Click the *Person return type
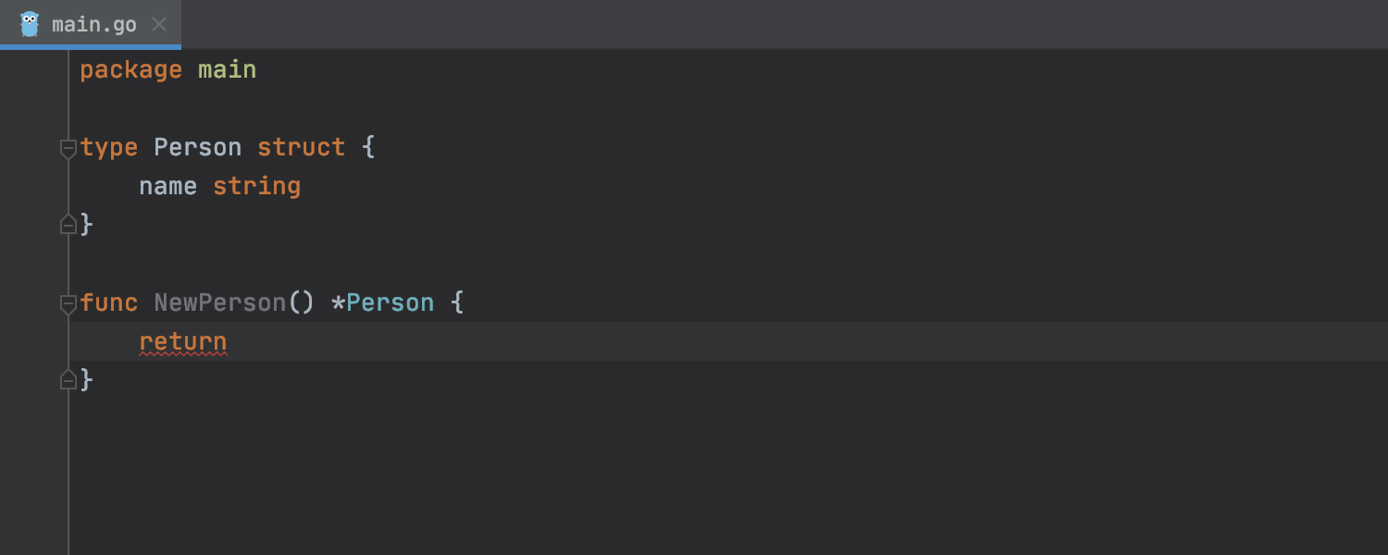The height and width of the screenshot is (555, 1388). click(x=383, y=302)
